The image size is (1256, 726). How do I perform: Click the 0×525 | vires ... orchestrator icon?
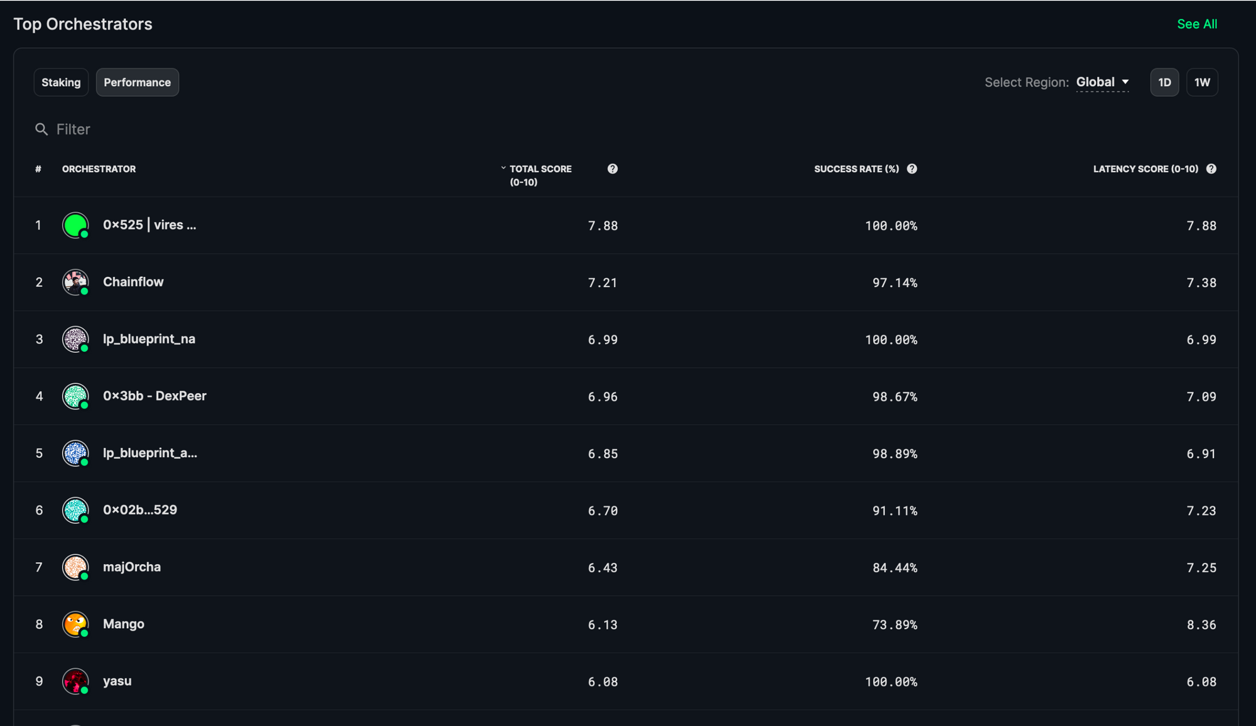coord(76,225)
